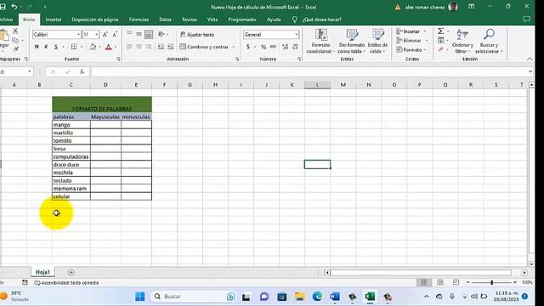Toggle underline (S) formatting
544x306 pixels.
coord(55,47)
